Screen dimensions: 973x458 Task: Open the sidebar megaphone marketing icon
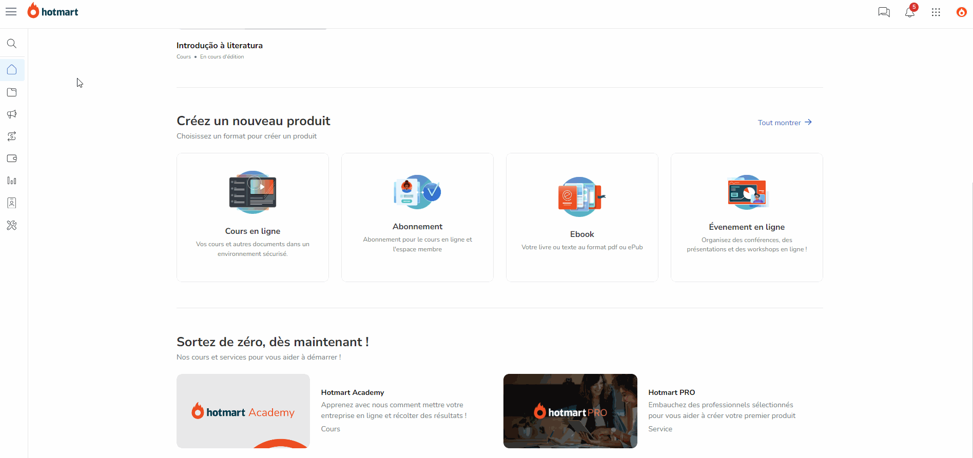pos(12,114)
